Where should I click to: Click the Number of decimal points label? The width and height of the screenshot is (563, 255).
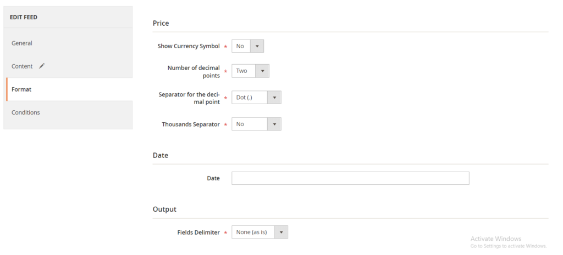pos(194,71)
